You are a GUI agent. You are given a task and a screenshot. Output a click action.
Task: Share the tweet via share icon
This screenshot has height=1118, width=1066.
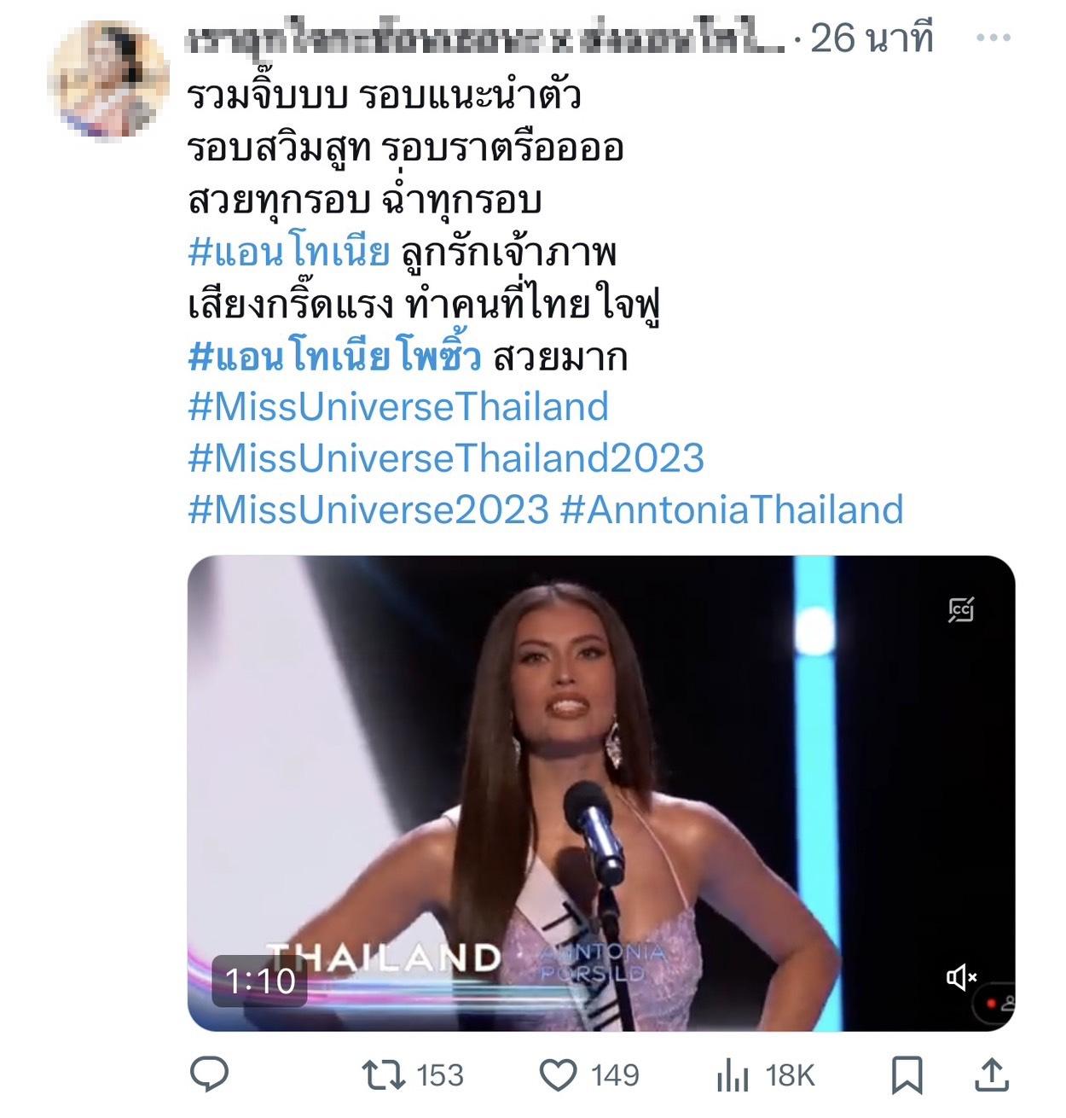(991, 1074)
